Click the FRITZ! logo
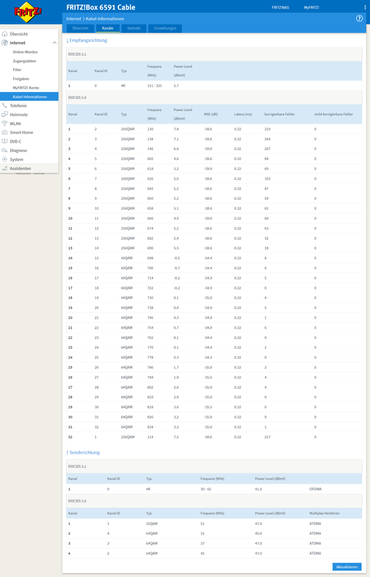The height and width of the screenshot is (577, 370). point(28,12)
